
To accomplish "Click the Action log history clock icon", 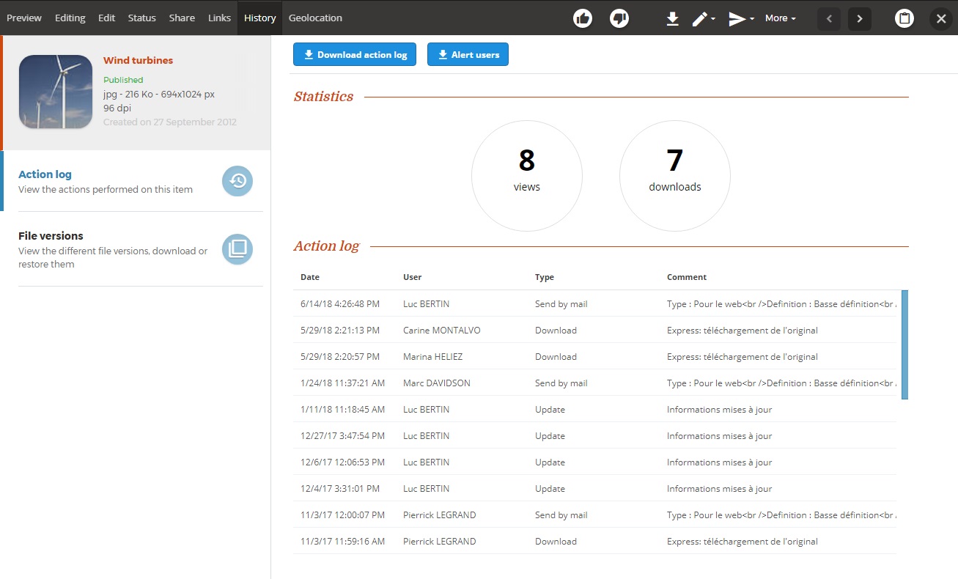I will [237, 181].
